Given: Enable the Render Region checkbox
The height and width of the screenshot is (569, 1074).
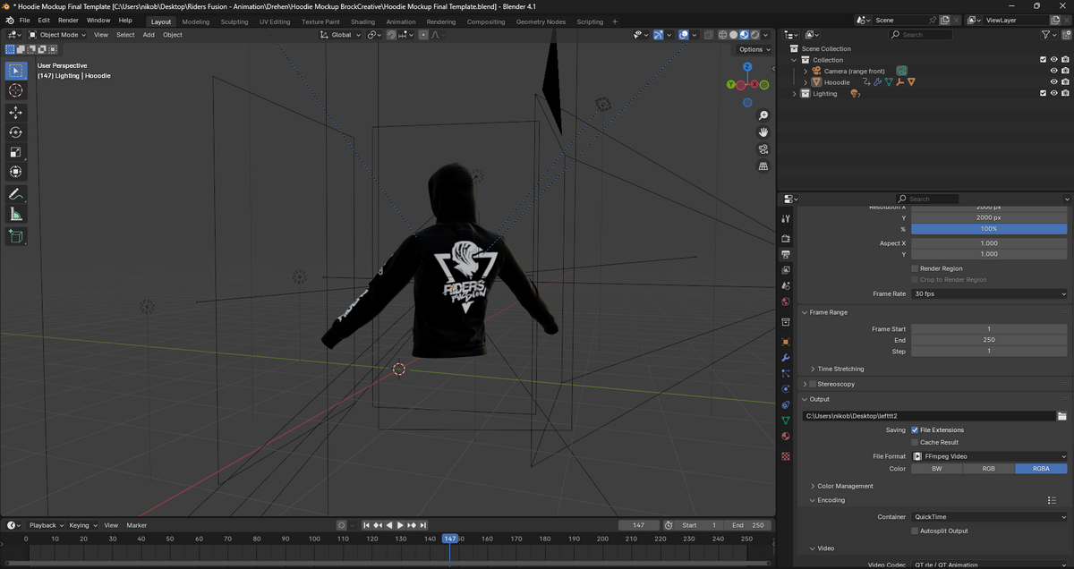Looking at the screenshot, I should [x=915, y=268].
